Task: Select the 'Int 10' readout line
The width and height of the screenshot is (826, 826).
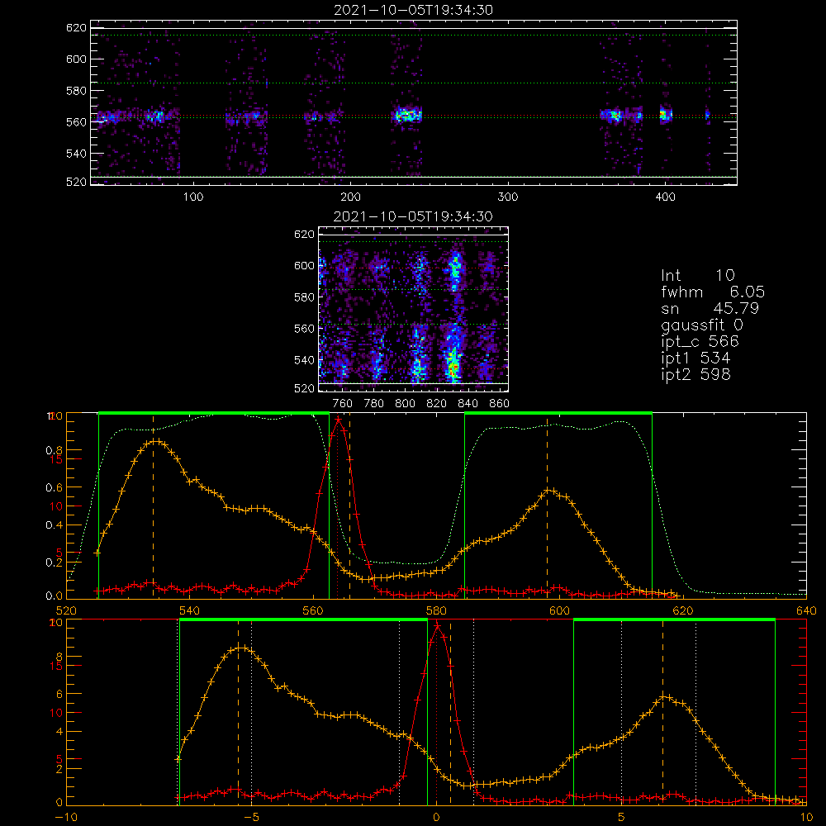Action: [697, 275]
